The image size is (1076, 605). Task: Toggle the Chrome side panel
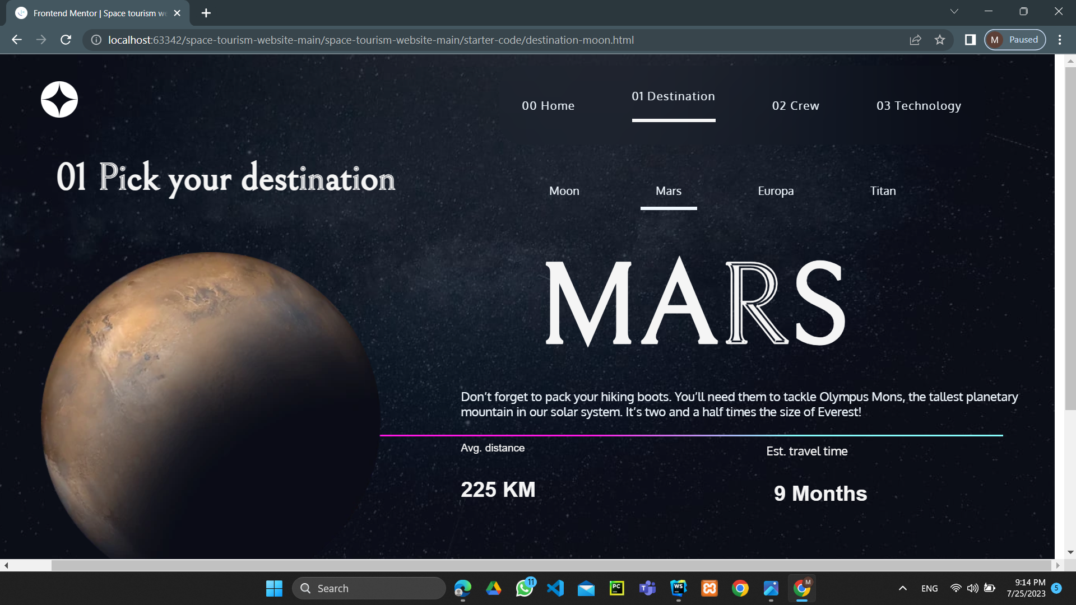point(970,40)
